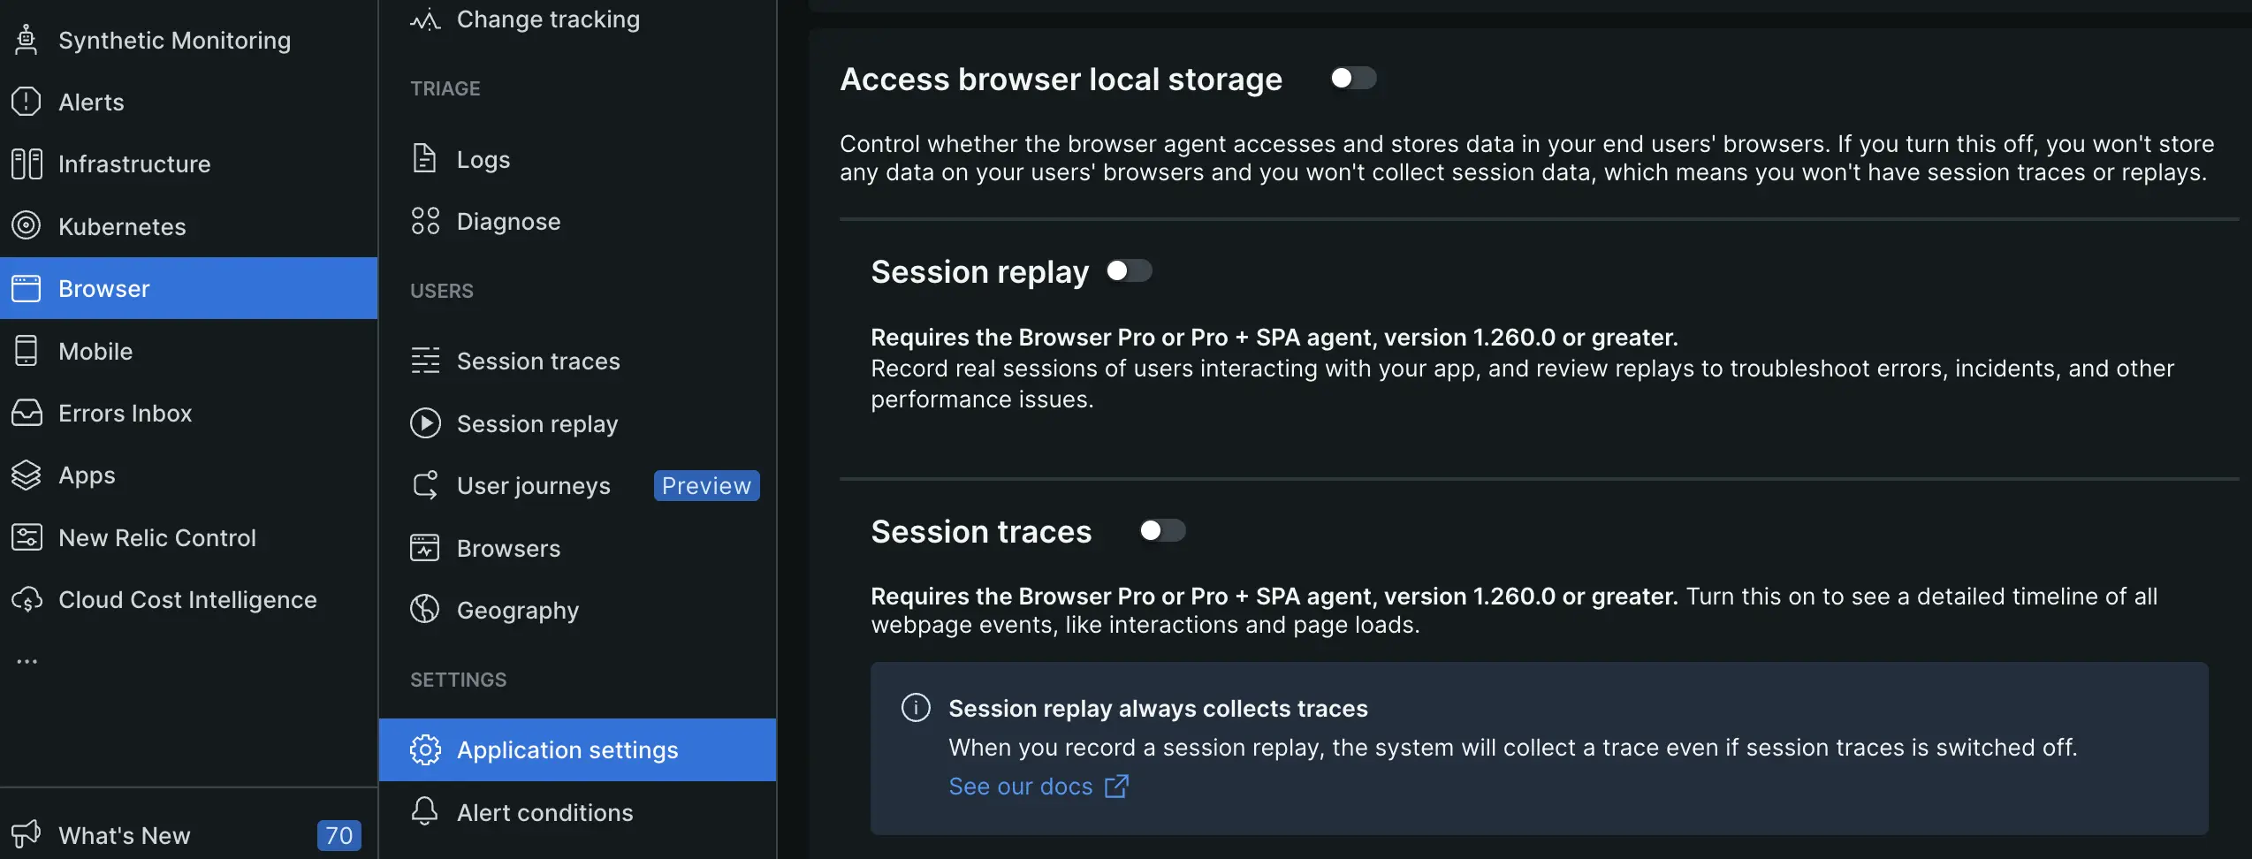
Task: Select the Kubernetes icon in the sidebar
Action: tap(26, 226)
